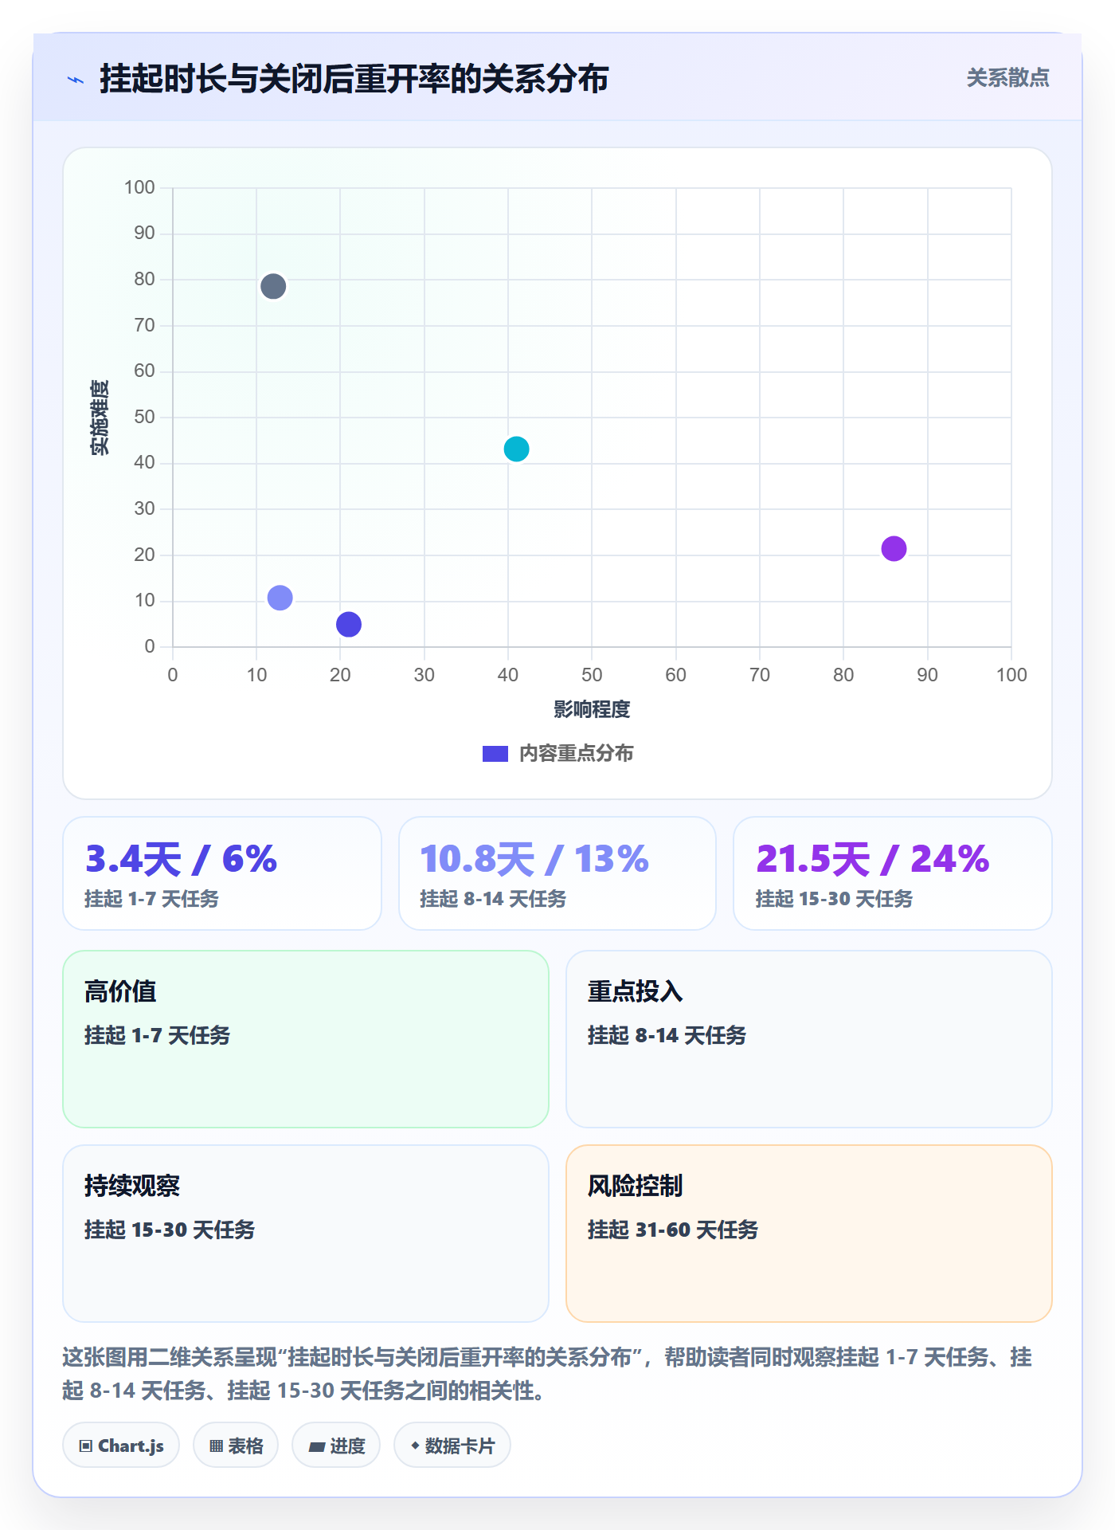Select the dark indigo scatter point
The height and width of the screenshot is (1530, 1115).
click(349, 625)
